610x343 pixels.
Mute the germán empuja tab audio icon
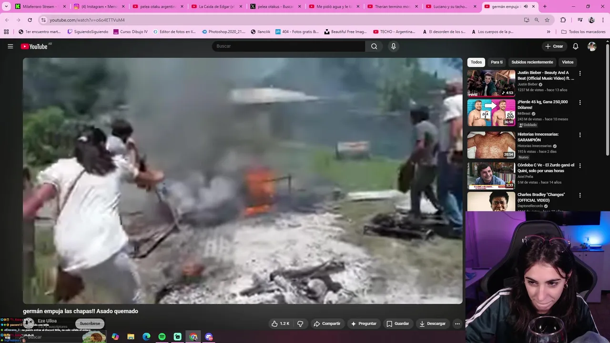tap(526, 7)
